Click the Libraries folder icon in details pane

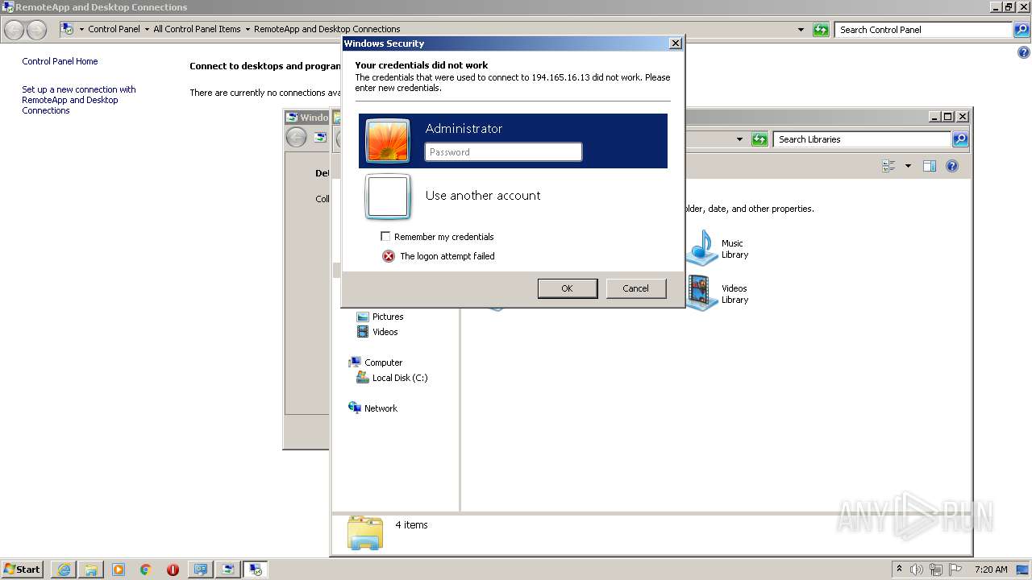point(365,532)
